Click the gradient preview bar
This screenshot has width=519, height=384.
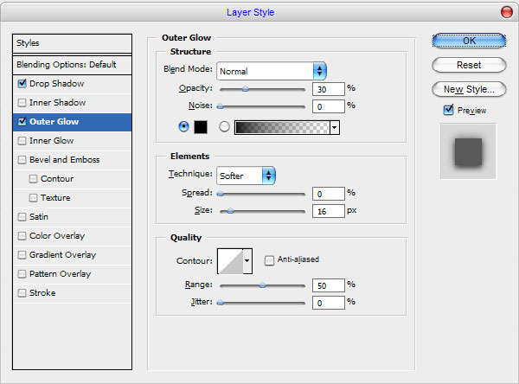pyautogui.click(x=282, y=127)
